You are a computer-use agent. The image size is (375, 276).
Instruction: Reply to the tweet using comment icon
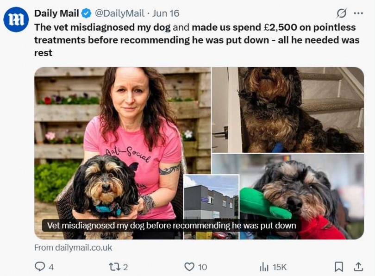[x=40, y=266]
